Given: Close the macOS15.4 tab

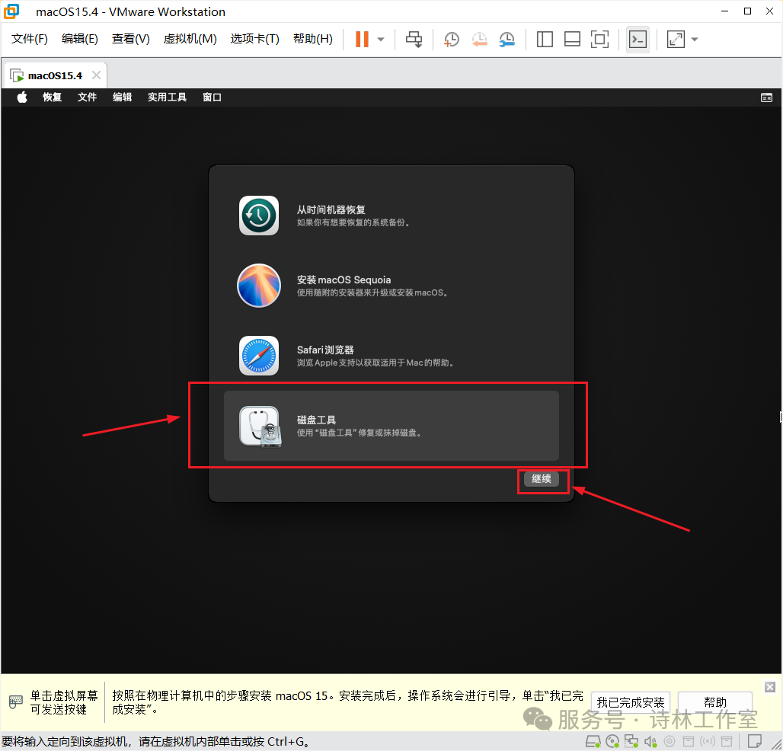Looking at the screenshot, I should click(97, 75).
